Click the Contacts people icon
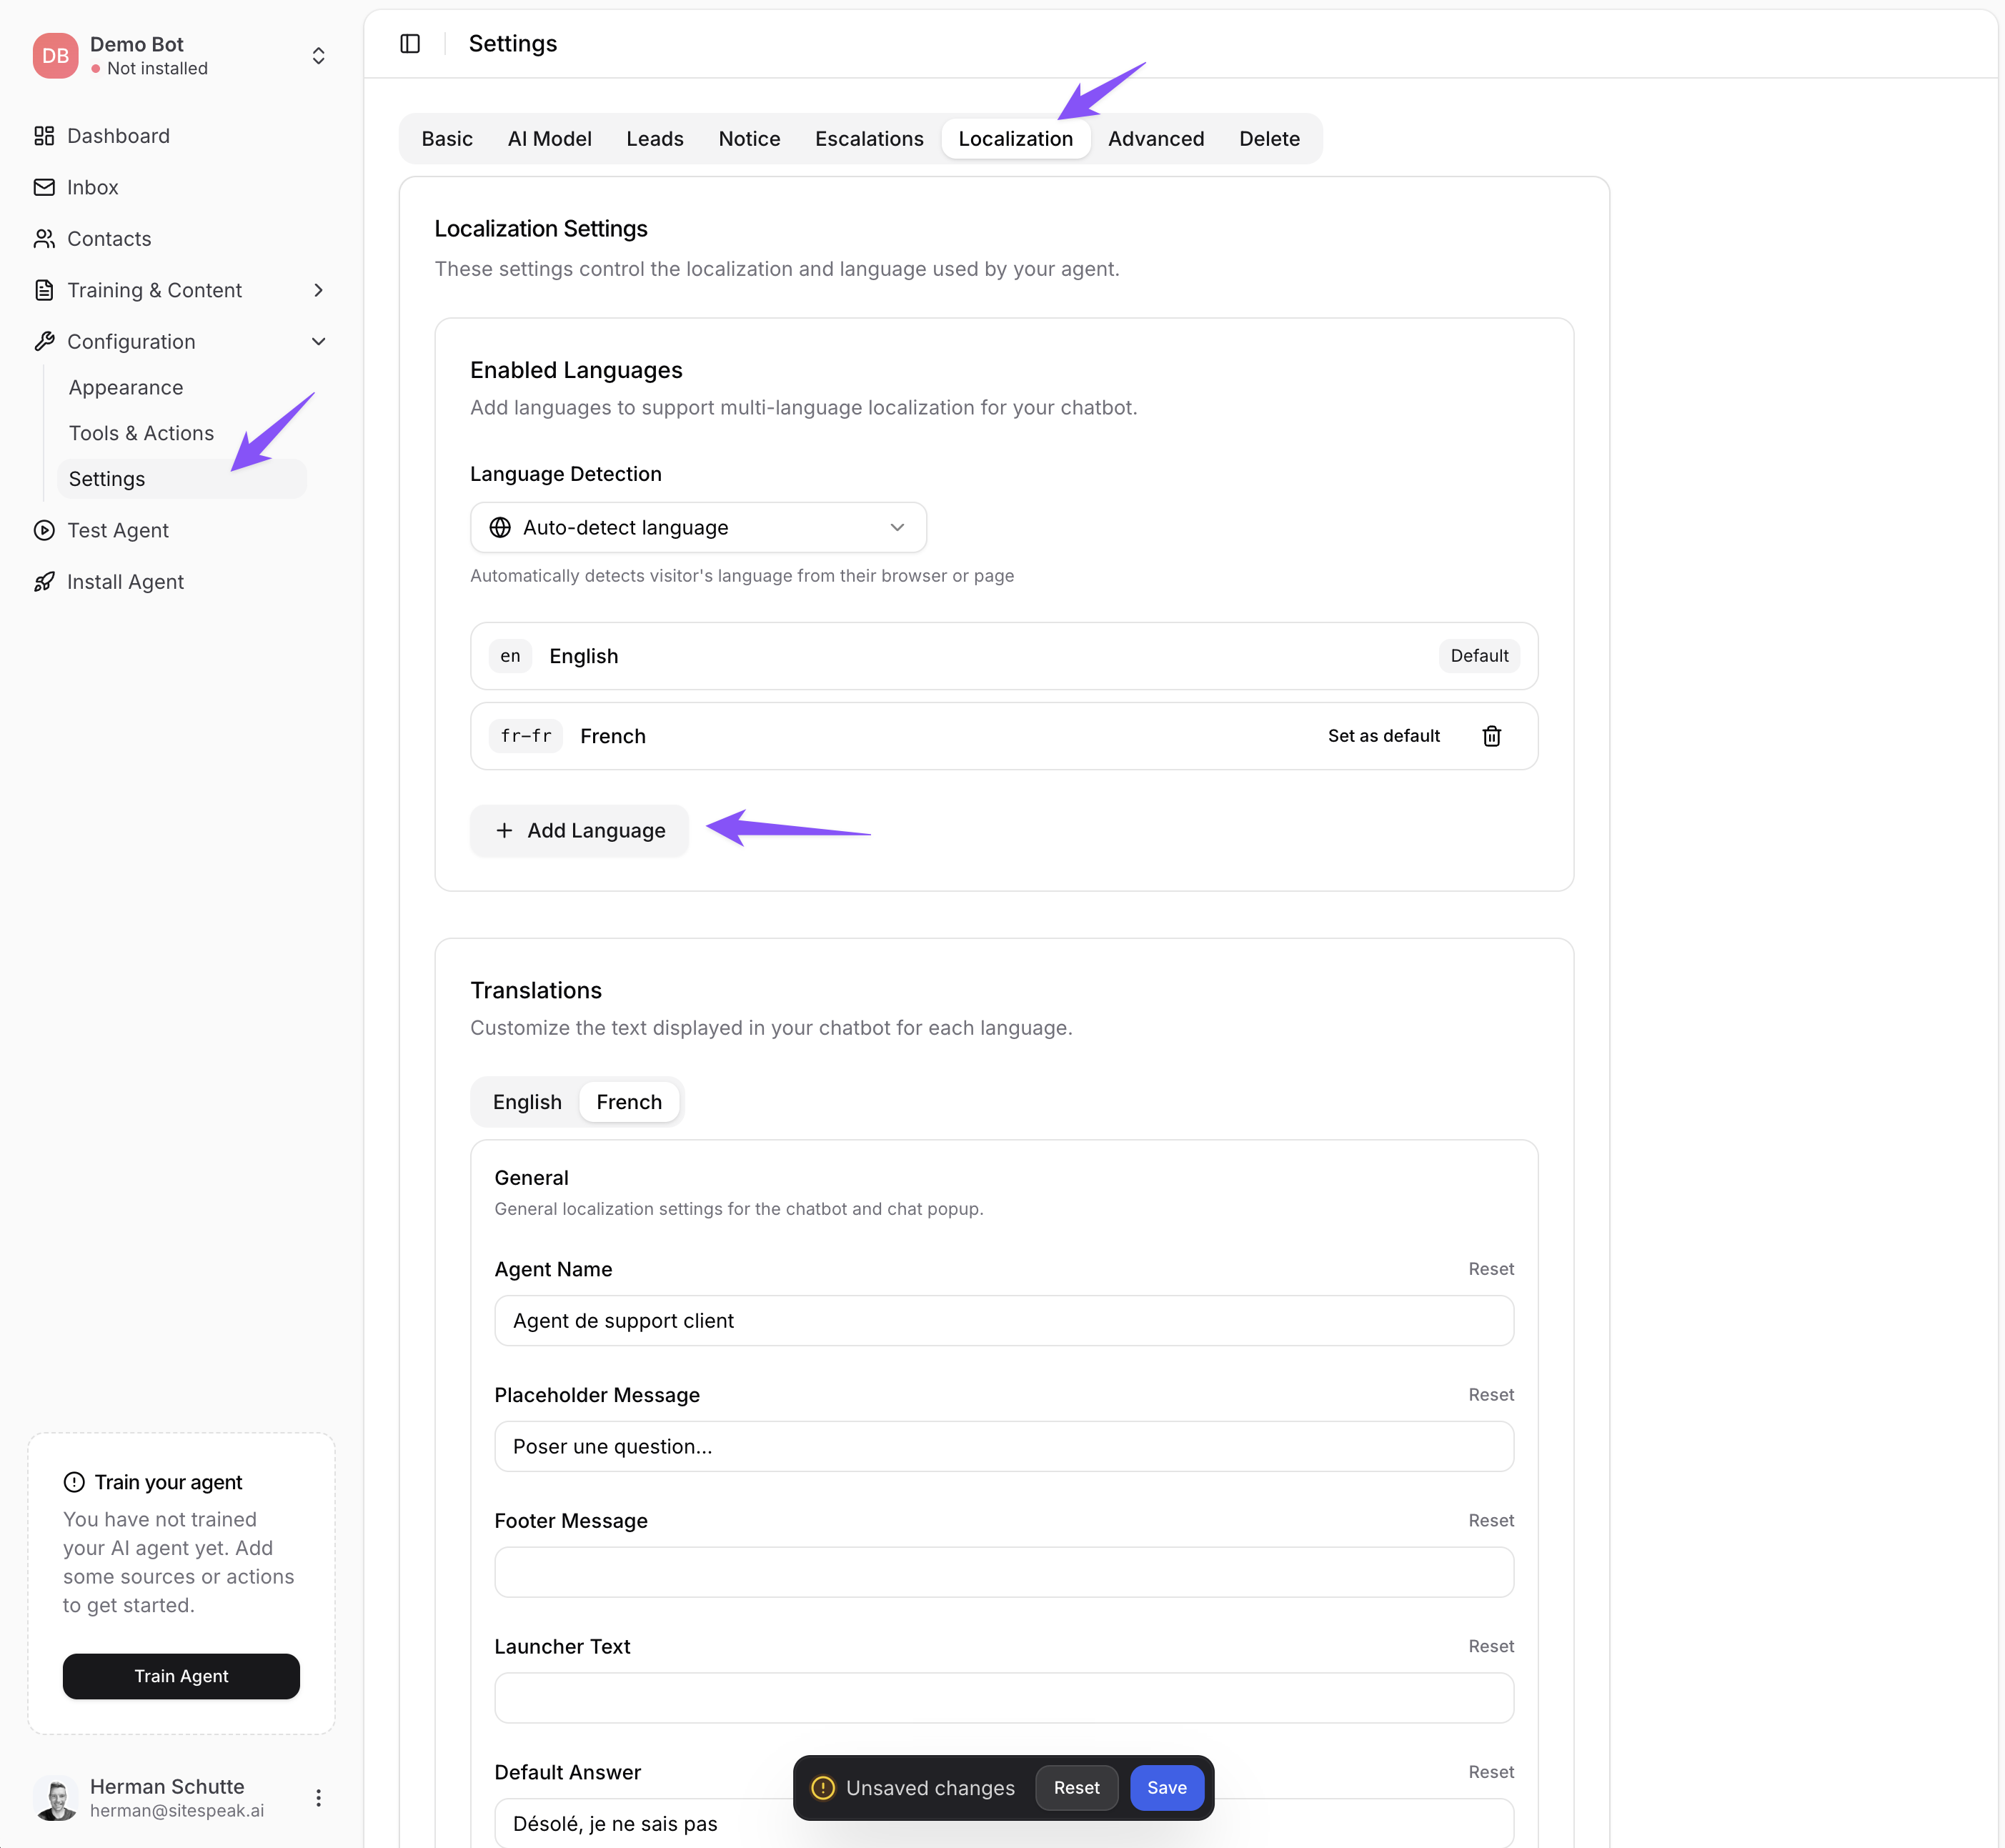The image size is (2005, 1848). click(x=44, y=239)
